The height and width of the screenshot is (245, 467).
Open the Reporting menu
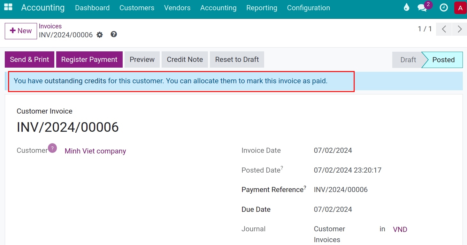[x=262, y=8]
